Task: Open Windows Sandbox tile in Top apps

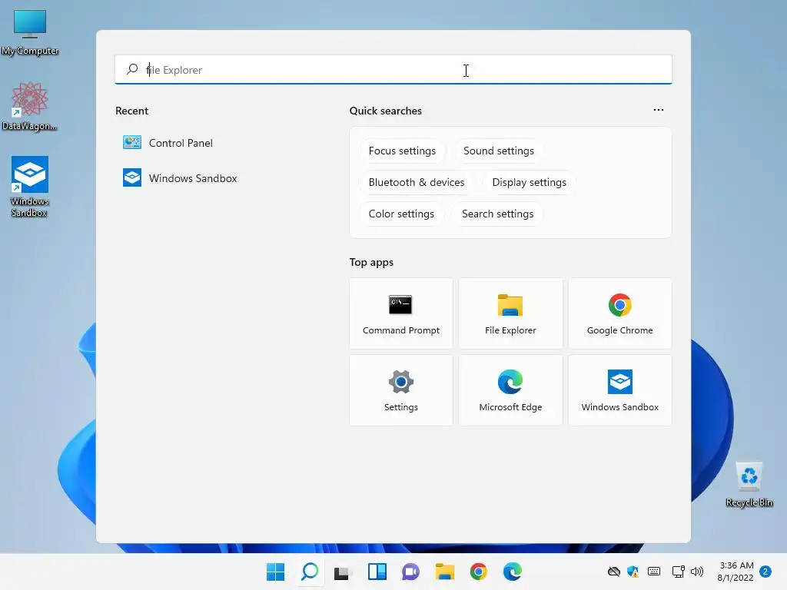Action: click(620, 390)
